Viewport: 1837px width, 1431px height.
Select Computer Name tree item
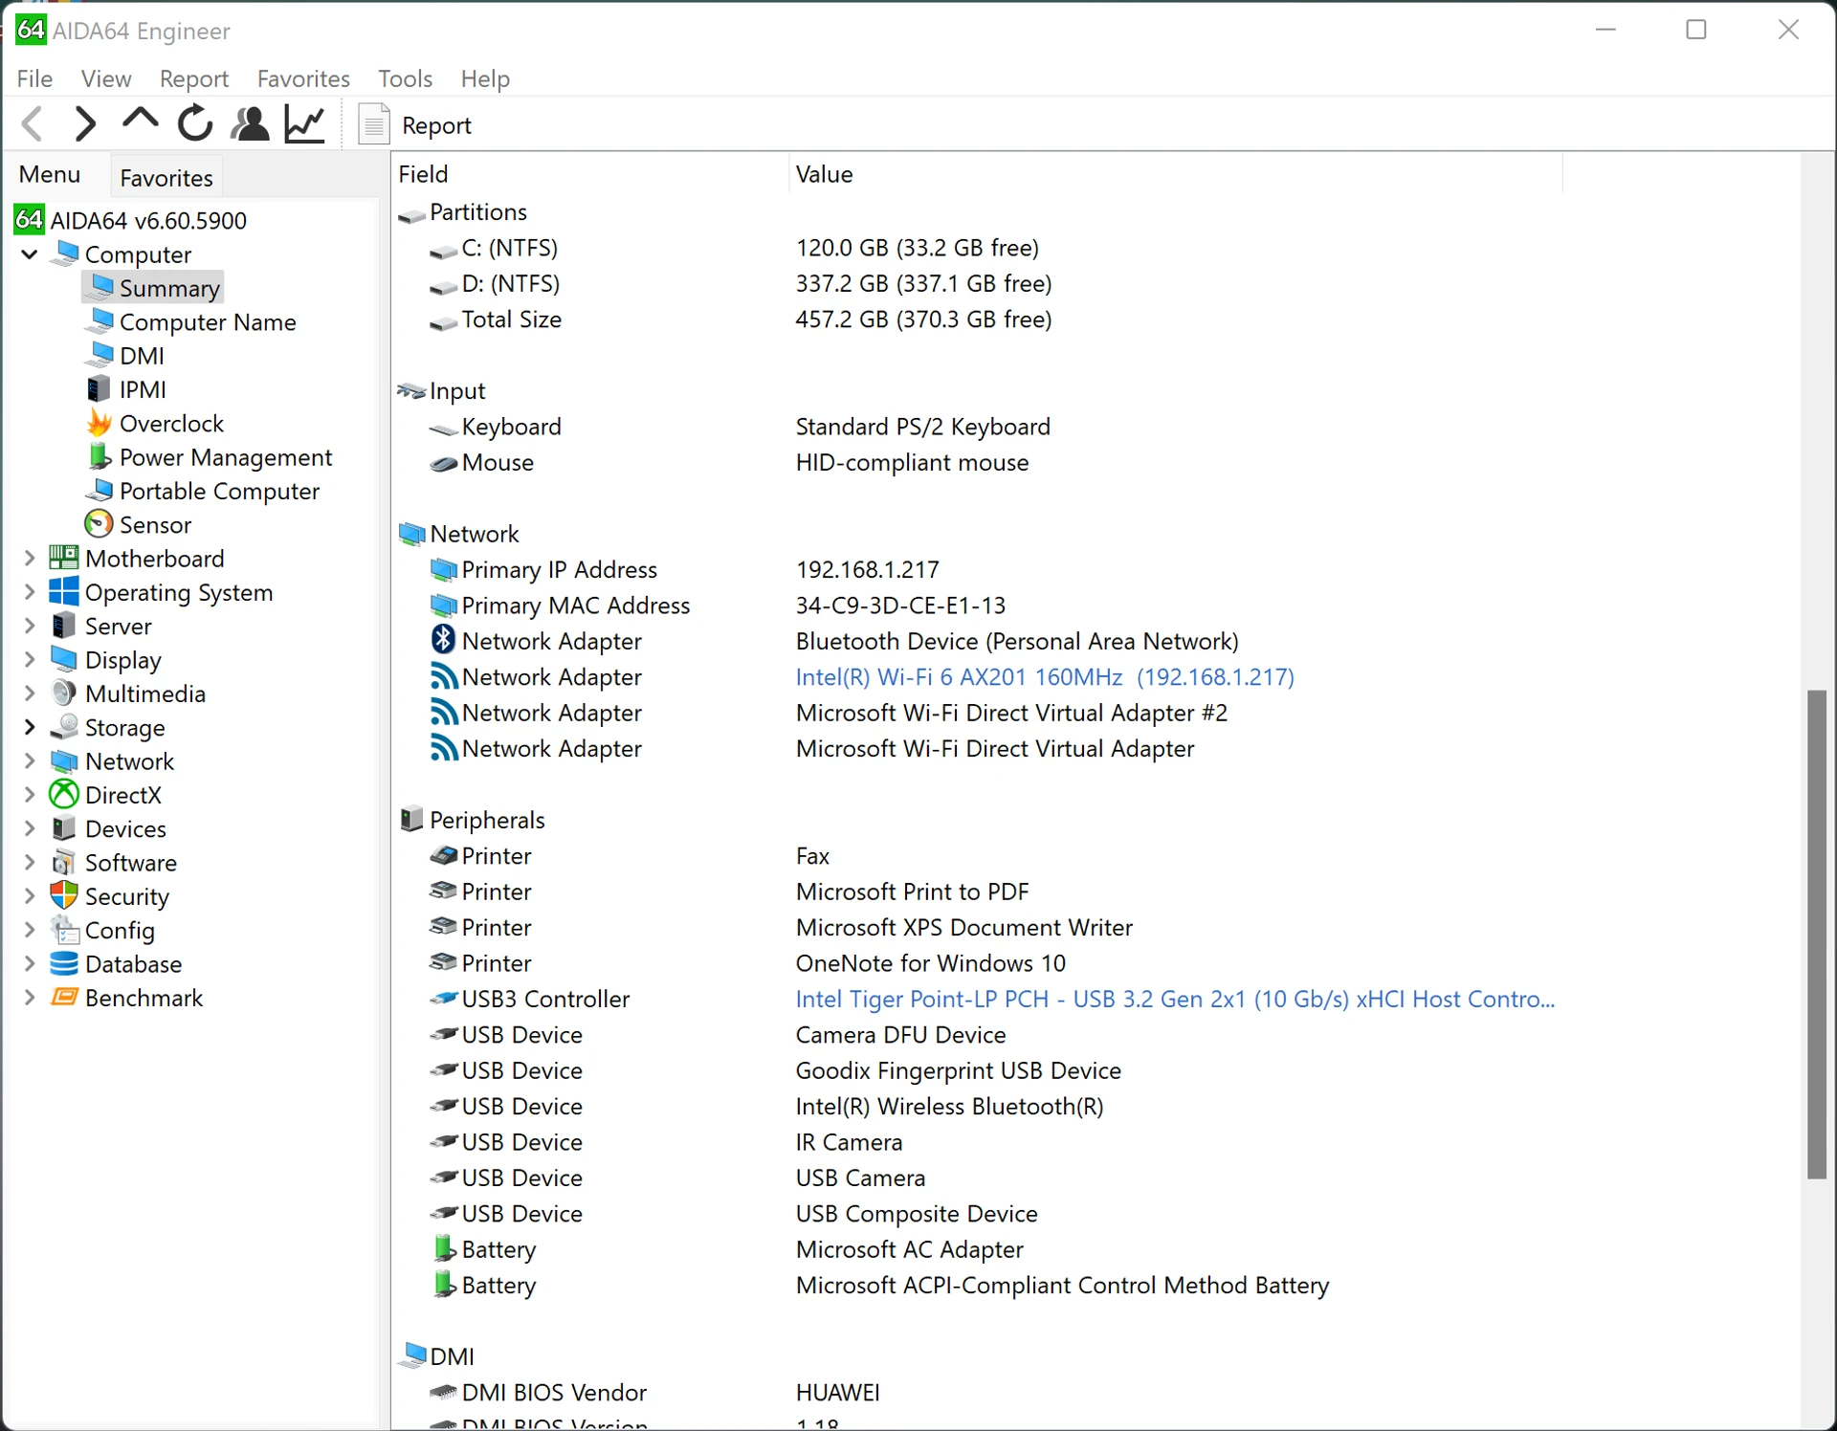tap(208, 322)
